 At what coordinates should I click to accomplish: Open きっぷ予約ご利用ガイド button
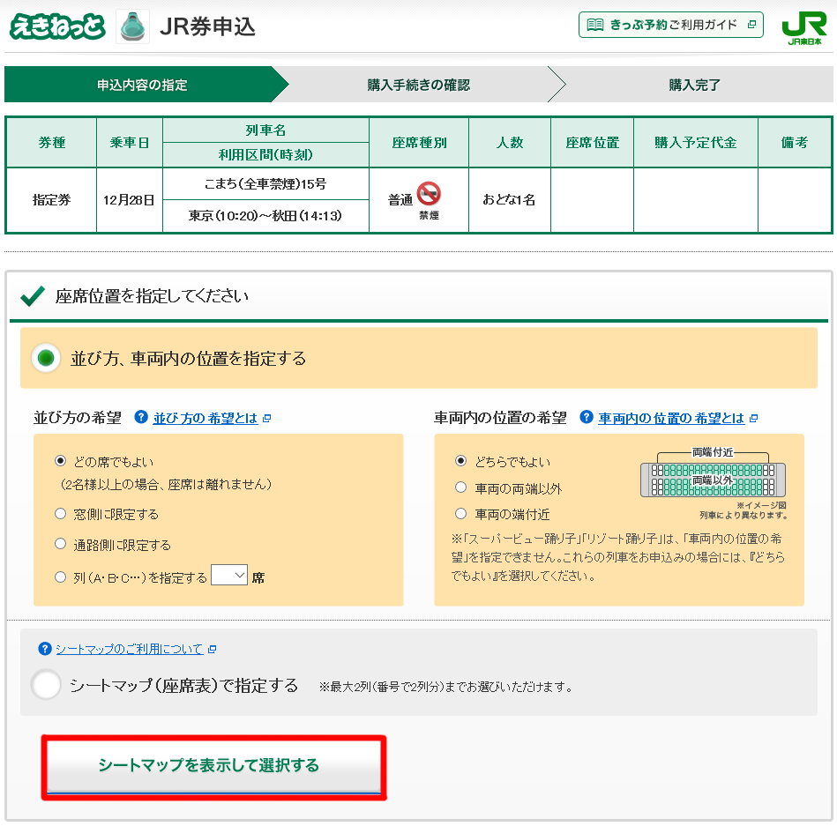[671, 25]
